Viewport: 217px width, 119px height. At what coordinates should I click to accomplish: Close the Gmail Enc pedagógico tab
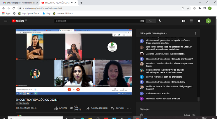point(37,3)
